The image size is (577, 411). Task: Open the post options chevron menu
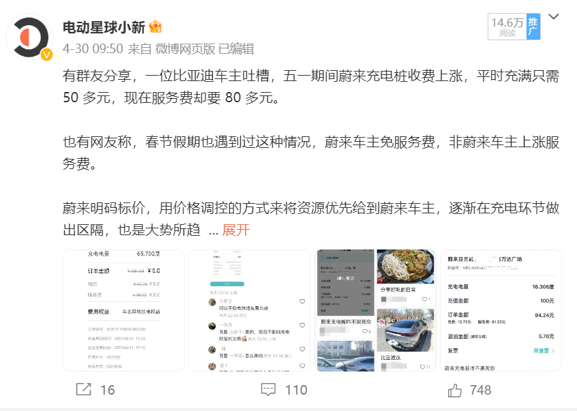(553, 16)
